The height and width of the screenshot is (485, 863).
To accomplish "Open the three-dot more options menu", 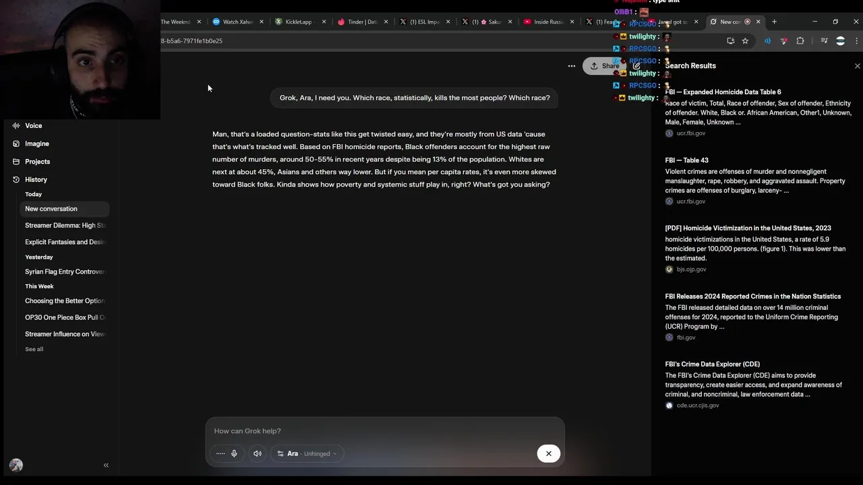I will click(x=571, y=66).
